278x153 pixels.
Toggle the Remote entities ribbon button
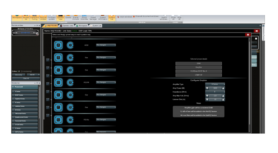43,18
